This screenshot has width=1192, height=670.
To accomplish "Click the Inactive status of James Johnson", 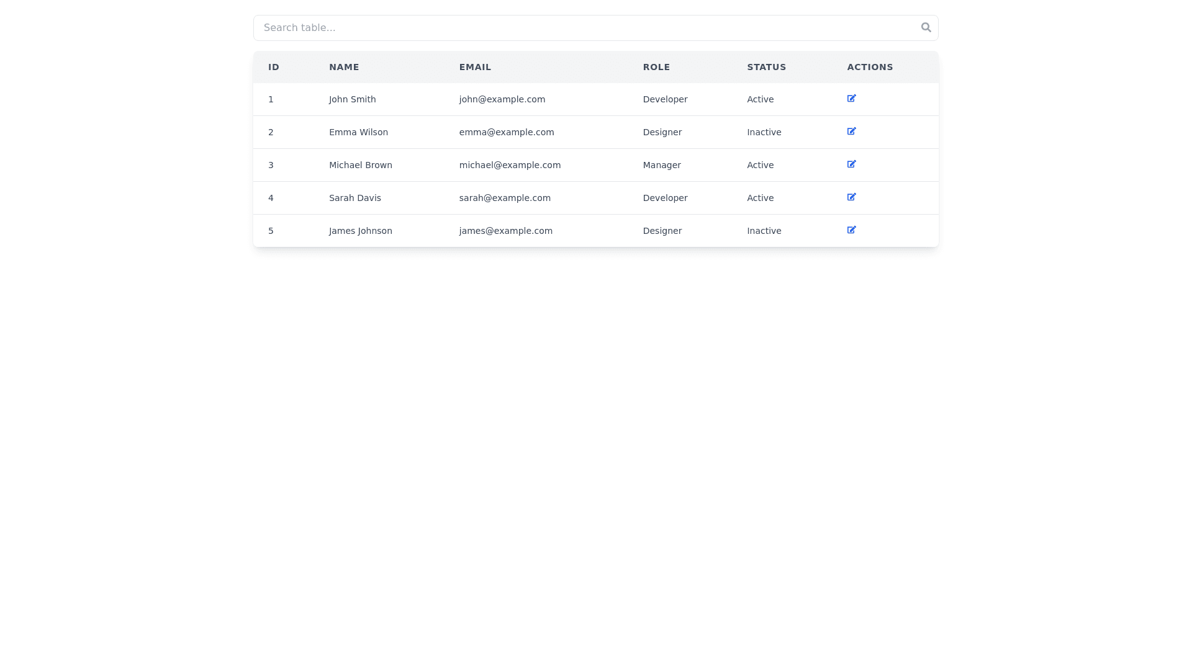I will tap(764, 231).
